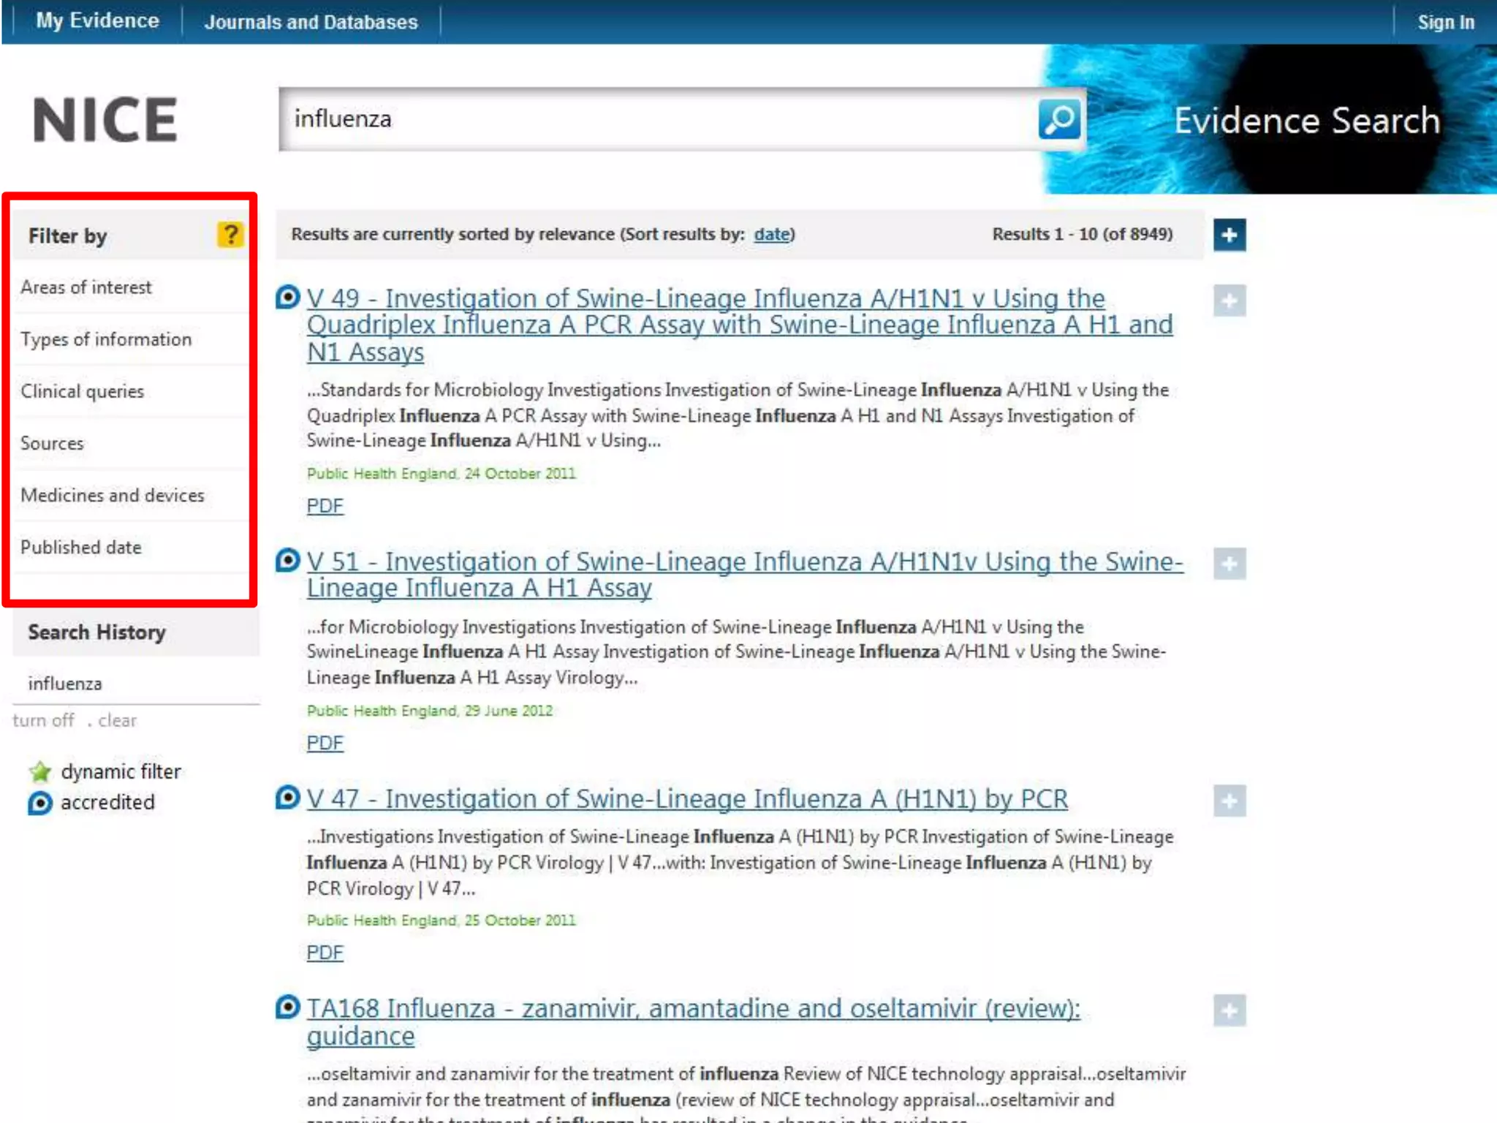Turn off search history

click(x=44, y=720)
